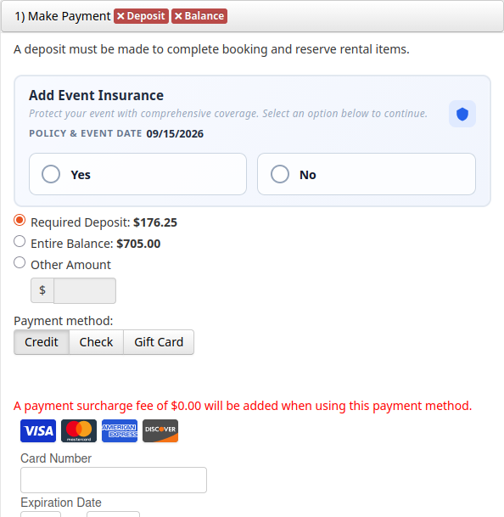Click the American Express logo
The width and height of the screenshot is (504, 517).
pyautogui.click(x=120, y=430)
